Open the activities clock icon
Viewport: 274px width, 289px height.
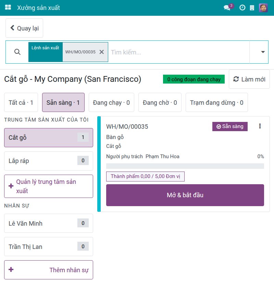(x=242, y=8)
